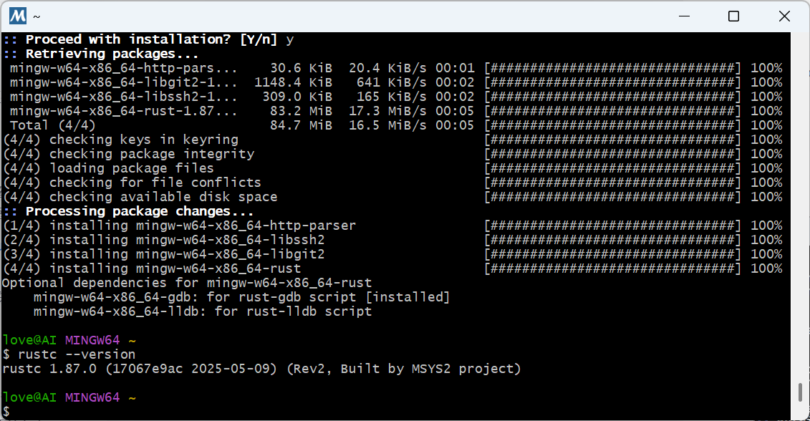Click the "Retrieving packages..." line

point(101,54)
